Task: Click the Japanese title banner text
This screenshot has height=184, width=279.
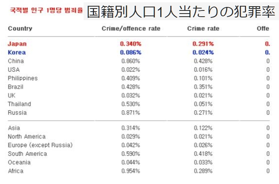Action: click(x=181, y=12)
